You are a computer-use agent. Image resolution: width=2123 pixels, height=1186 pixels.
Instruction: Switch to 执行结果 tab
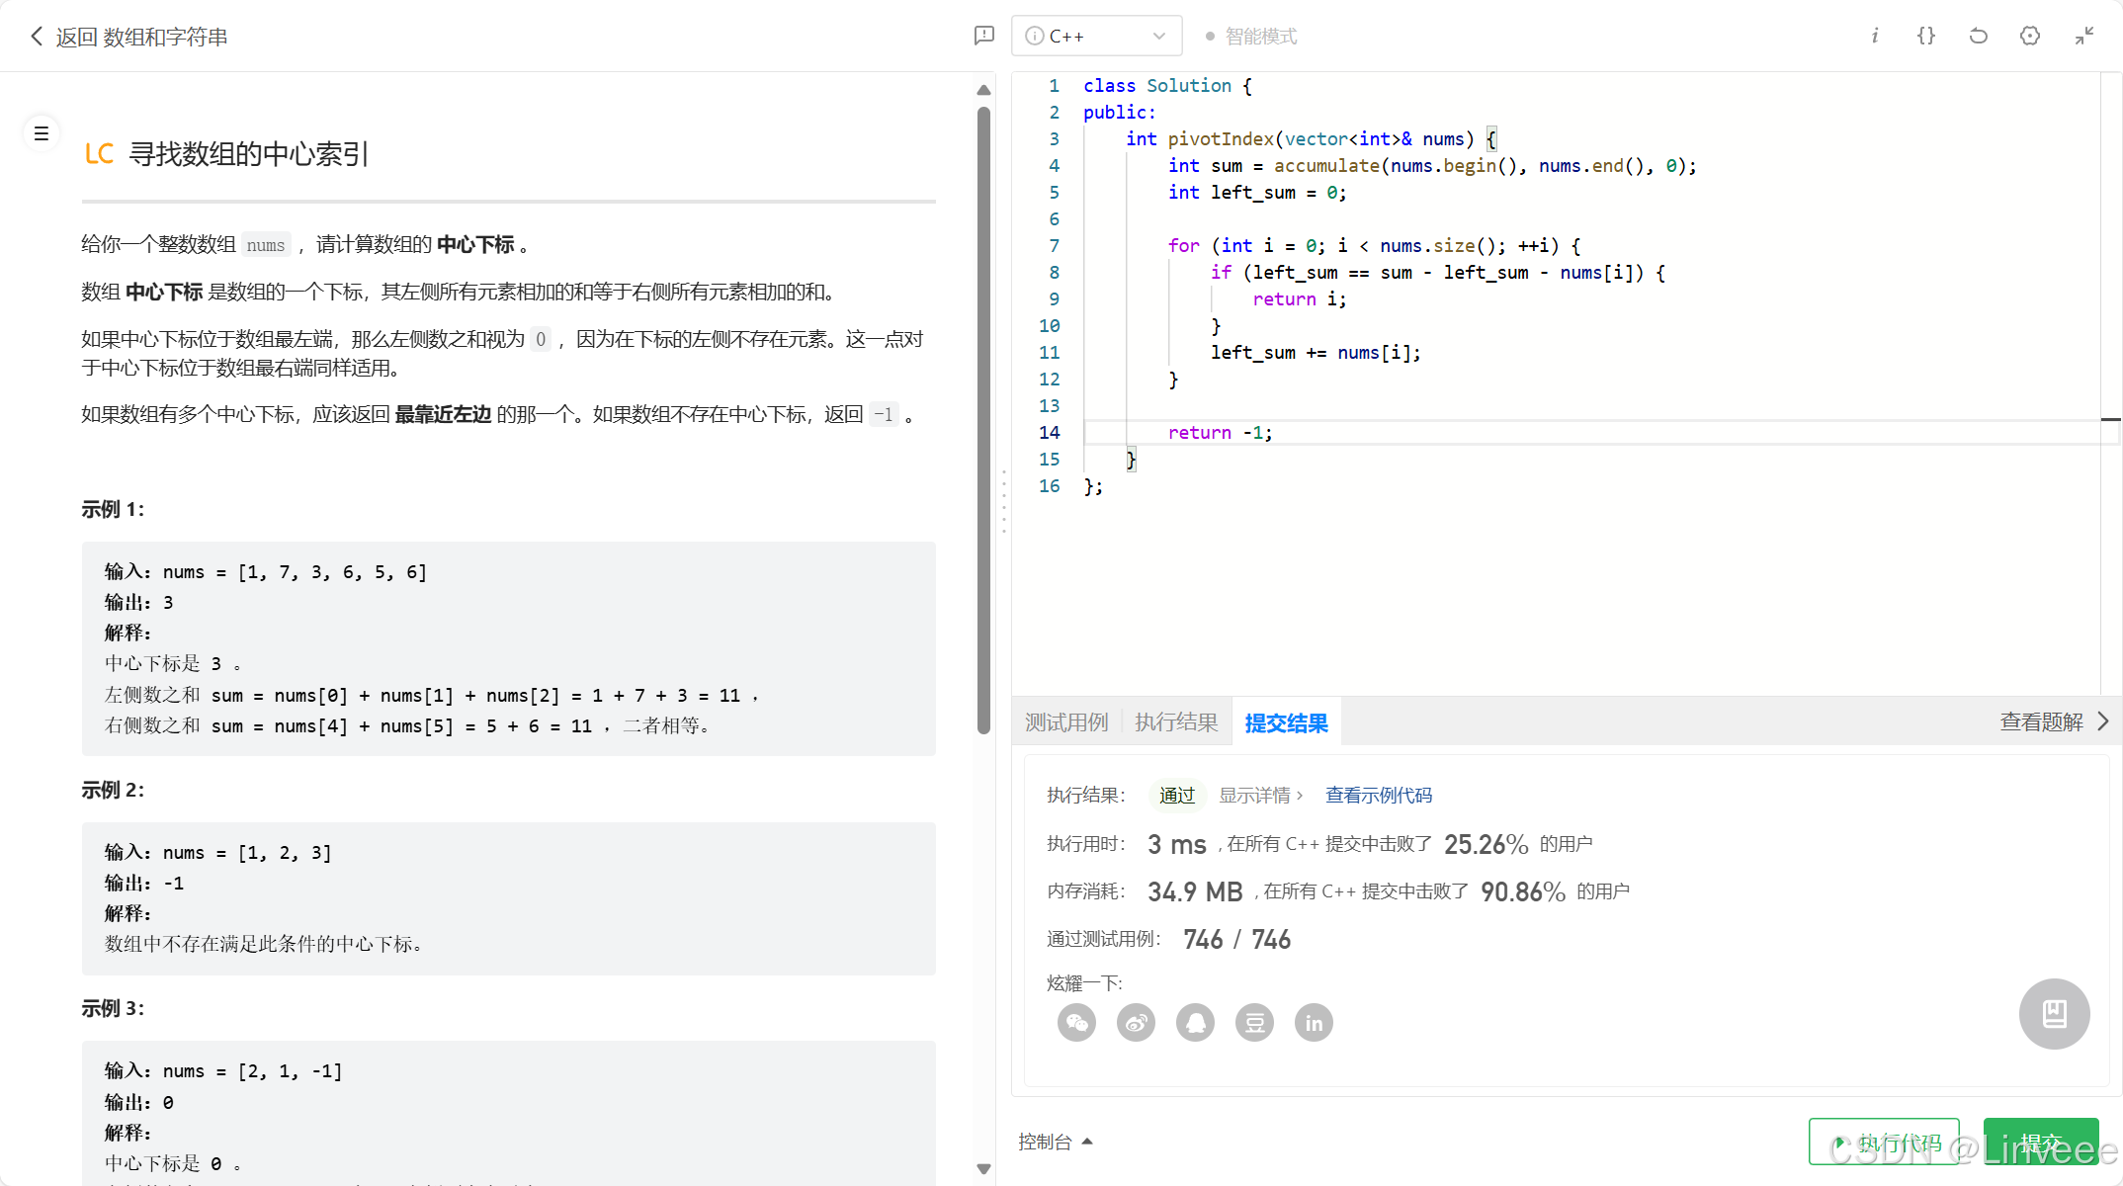coord(1176,722)
